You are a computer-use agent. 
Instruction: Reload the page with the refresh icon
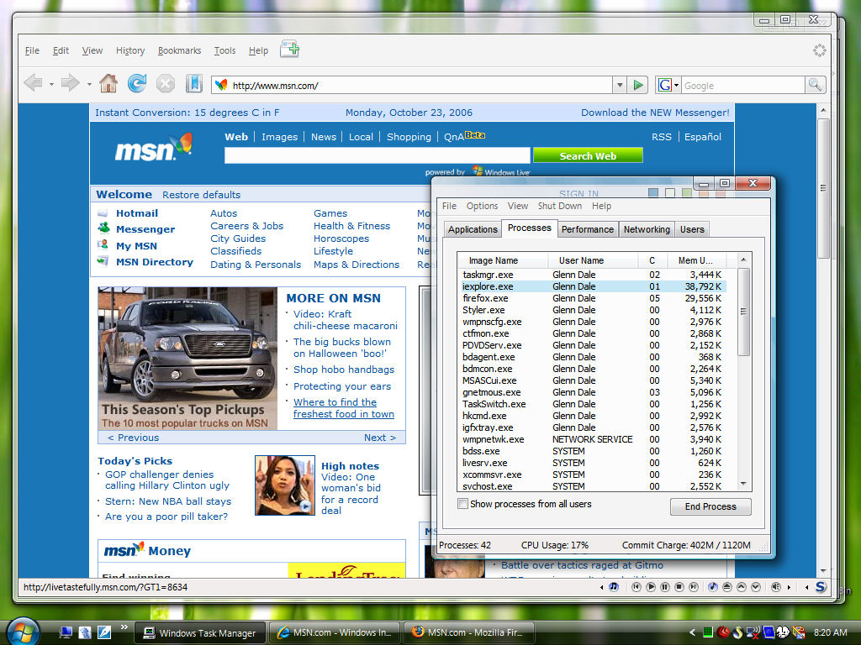tap(137, 83)
